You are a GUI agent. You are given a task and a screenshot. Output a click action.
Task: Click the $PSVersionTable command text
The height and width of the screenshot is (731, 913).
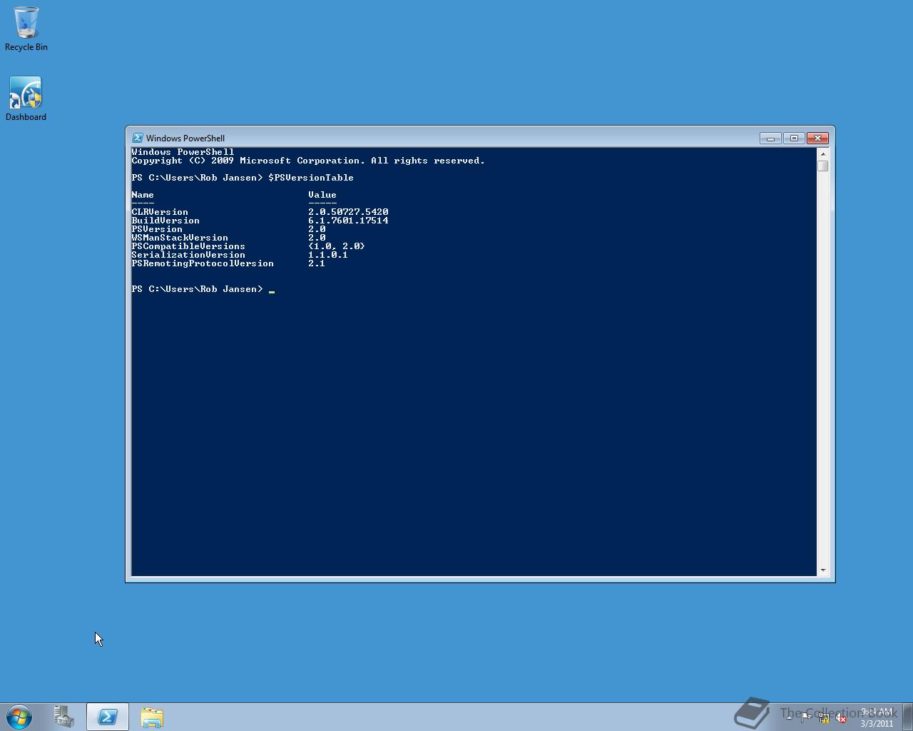[x=311, y=178]
